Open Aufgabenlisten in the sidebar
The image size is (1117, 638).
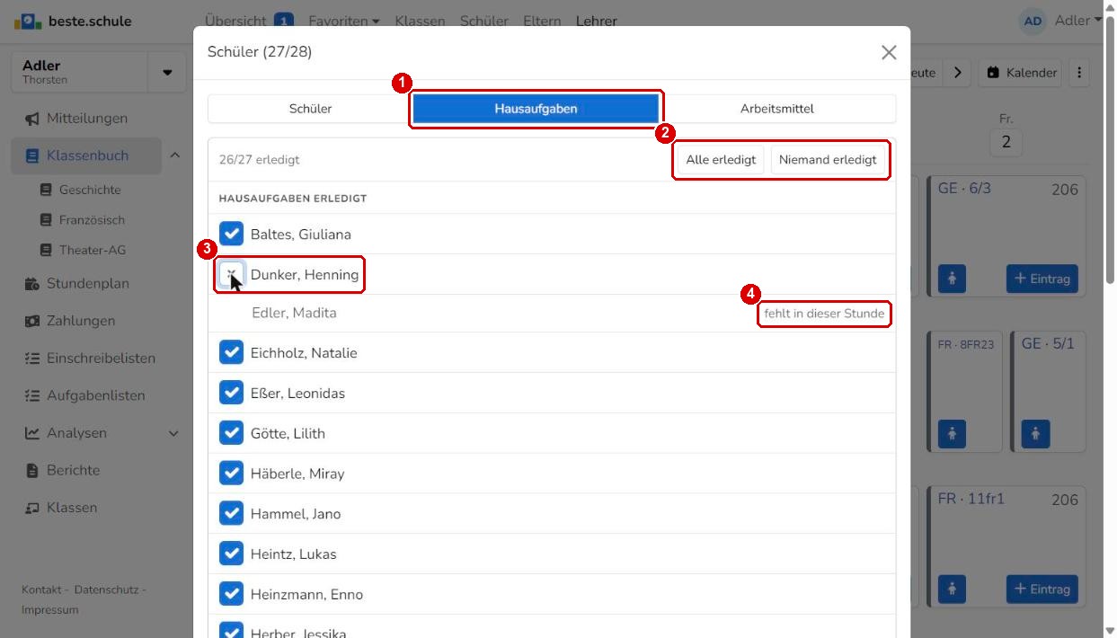(x=95, y=395)
